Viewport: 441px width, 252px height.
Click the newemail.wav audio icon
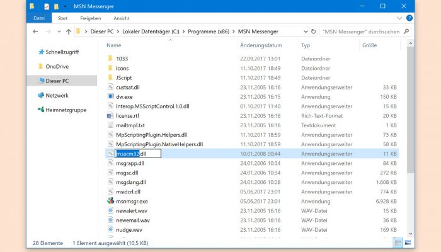click(x=110, y=220)
